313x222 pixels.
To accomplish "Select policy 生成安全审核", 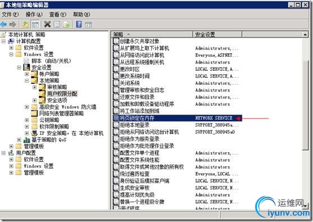I will 134,188.
